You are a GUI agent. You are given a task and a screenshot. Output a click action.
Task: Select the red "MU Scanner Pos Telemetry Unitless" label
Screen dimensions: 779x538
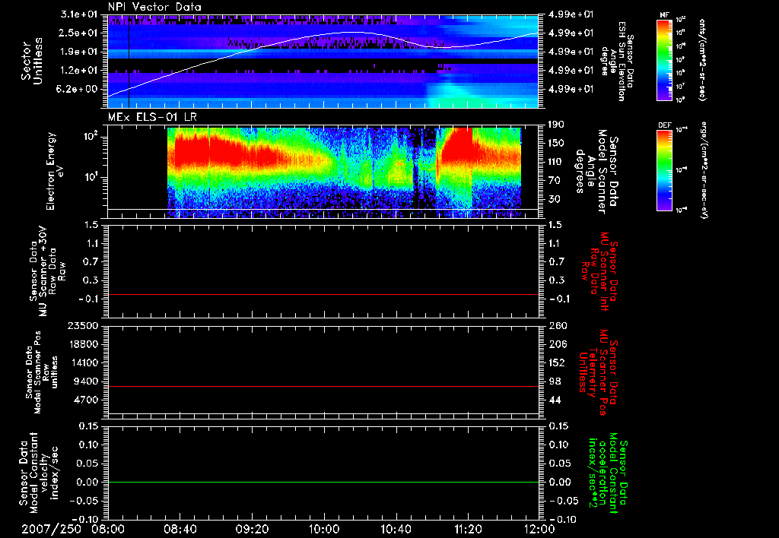coord(599,372)
